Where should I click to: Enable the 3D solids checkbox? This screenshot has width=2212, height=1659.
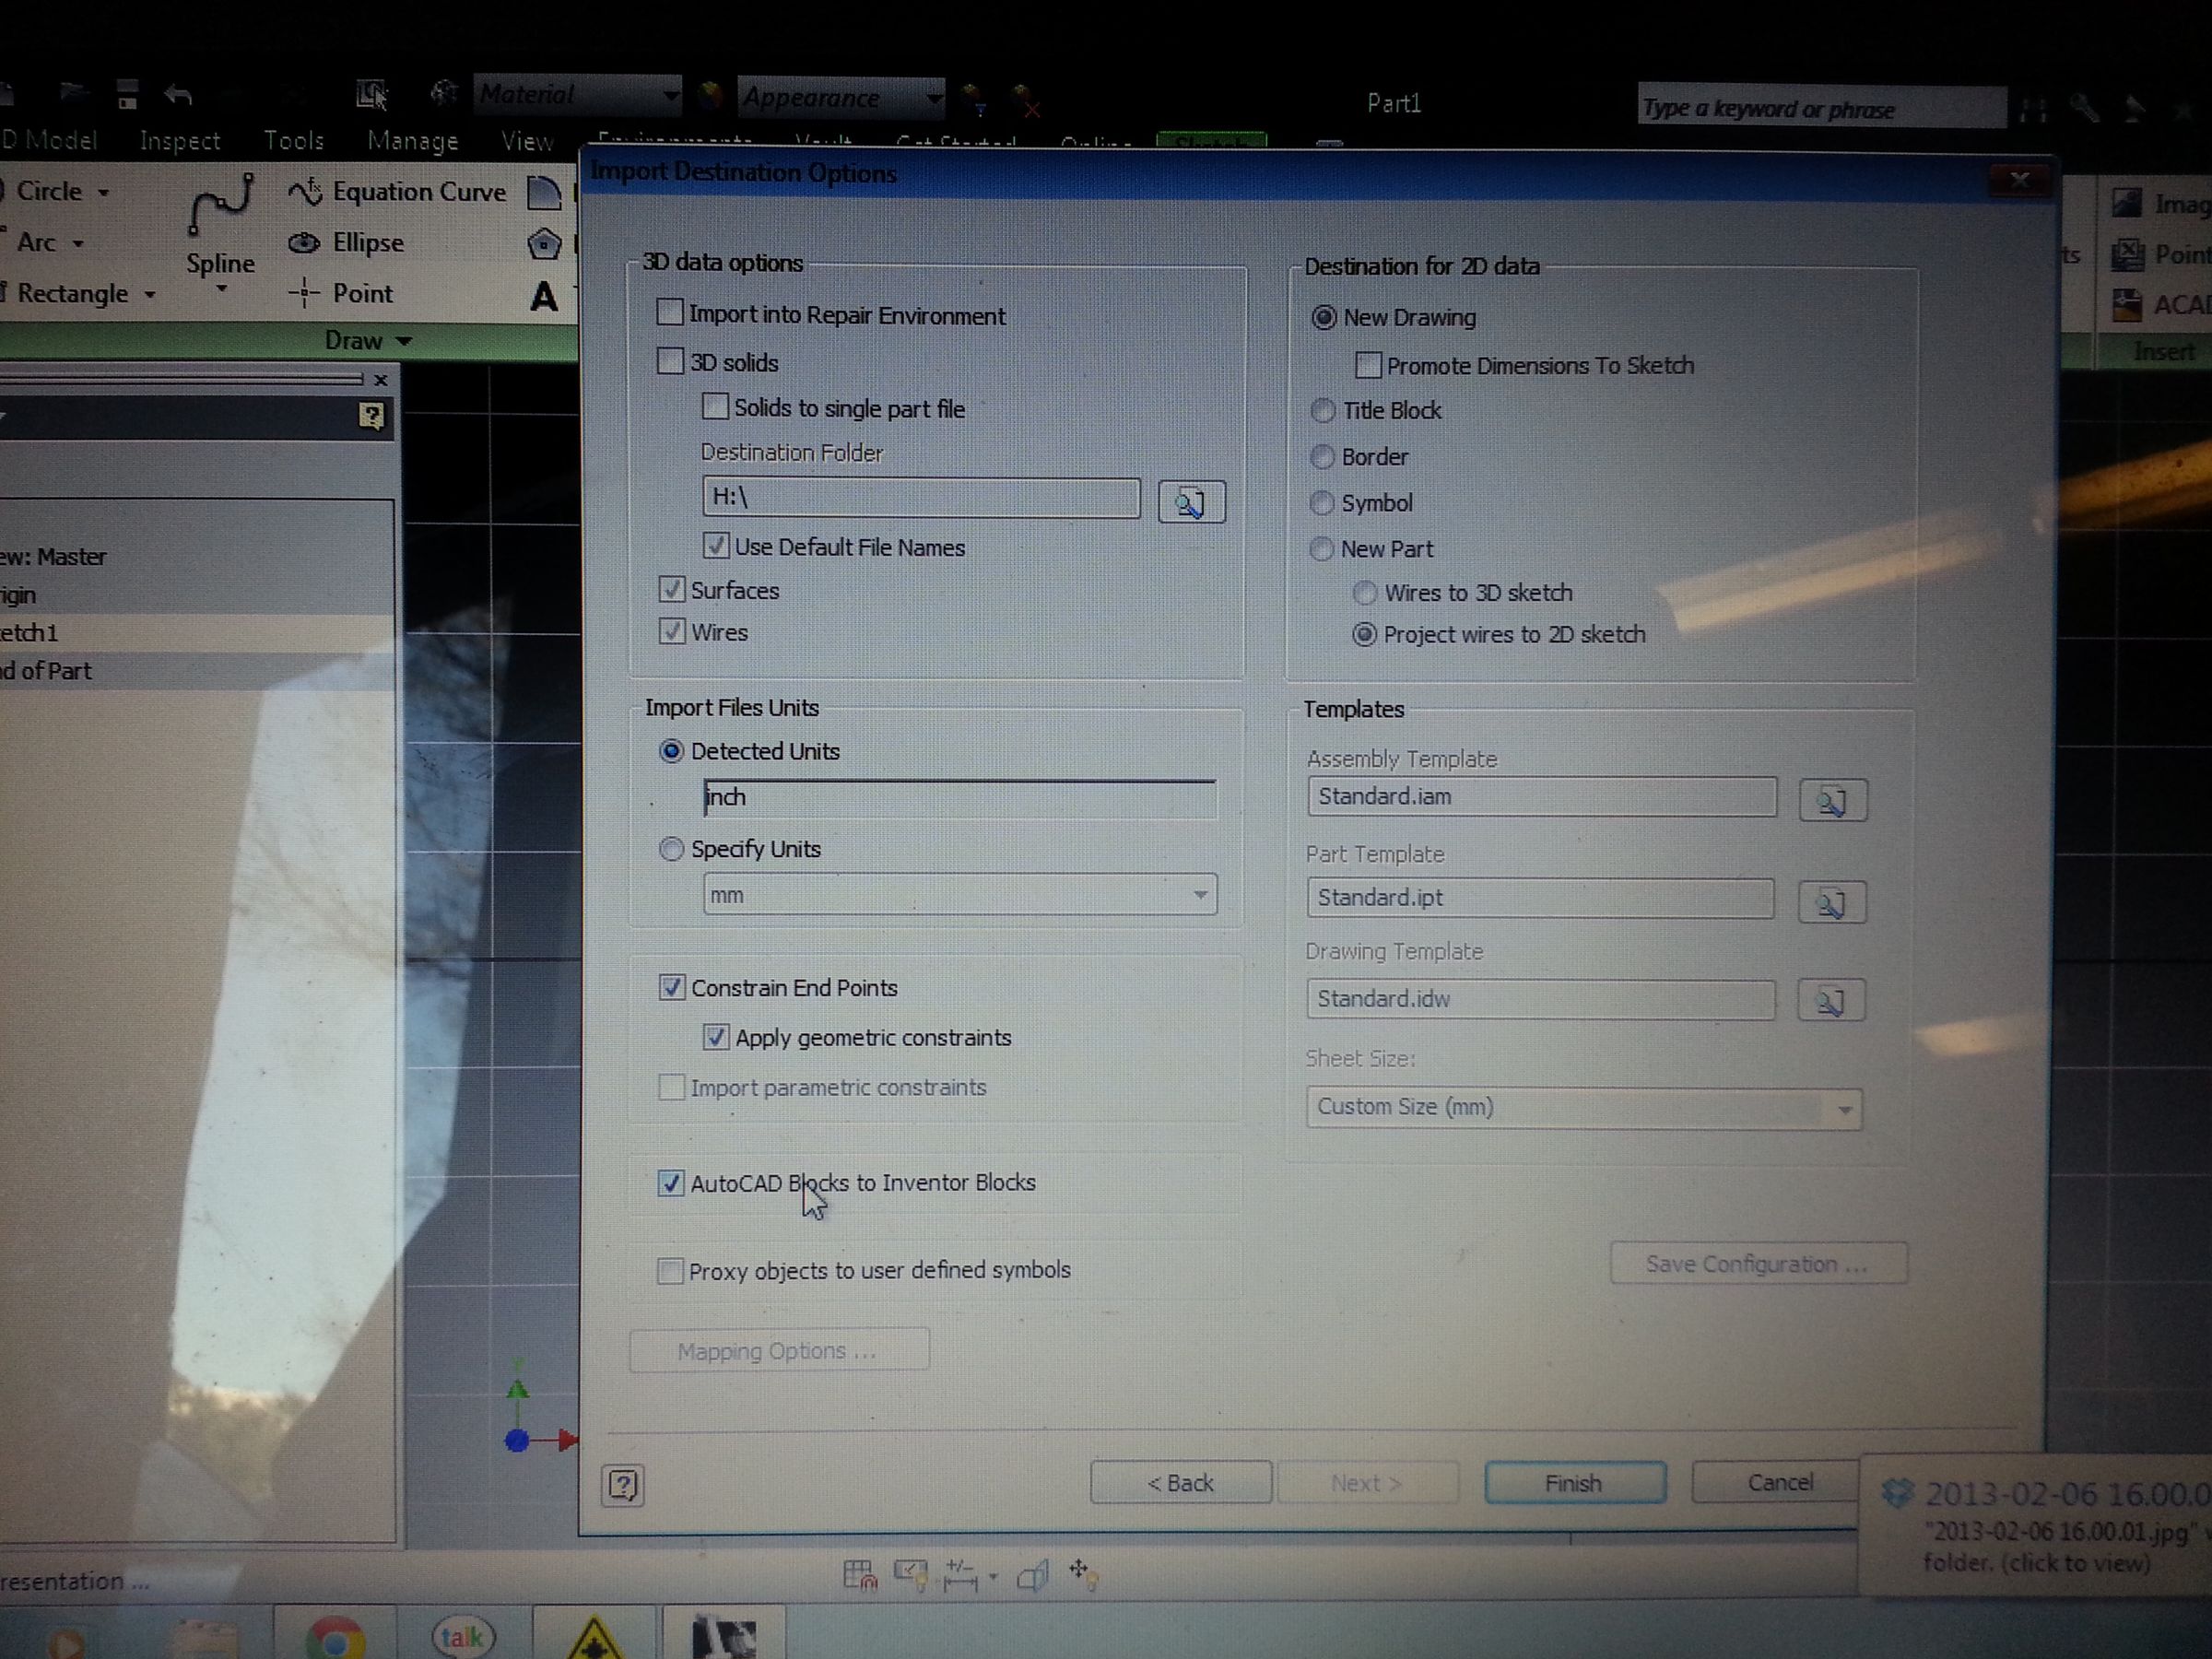[670, 362]
